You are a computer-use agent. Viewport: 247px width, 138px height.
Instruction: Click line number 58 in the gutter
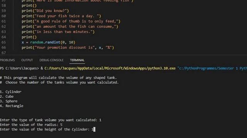3,5
